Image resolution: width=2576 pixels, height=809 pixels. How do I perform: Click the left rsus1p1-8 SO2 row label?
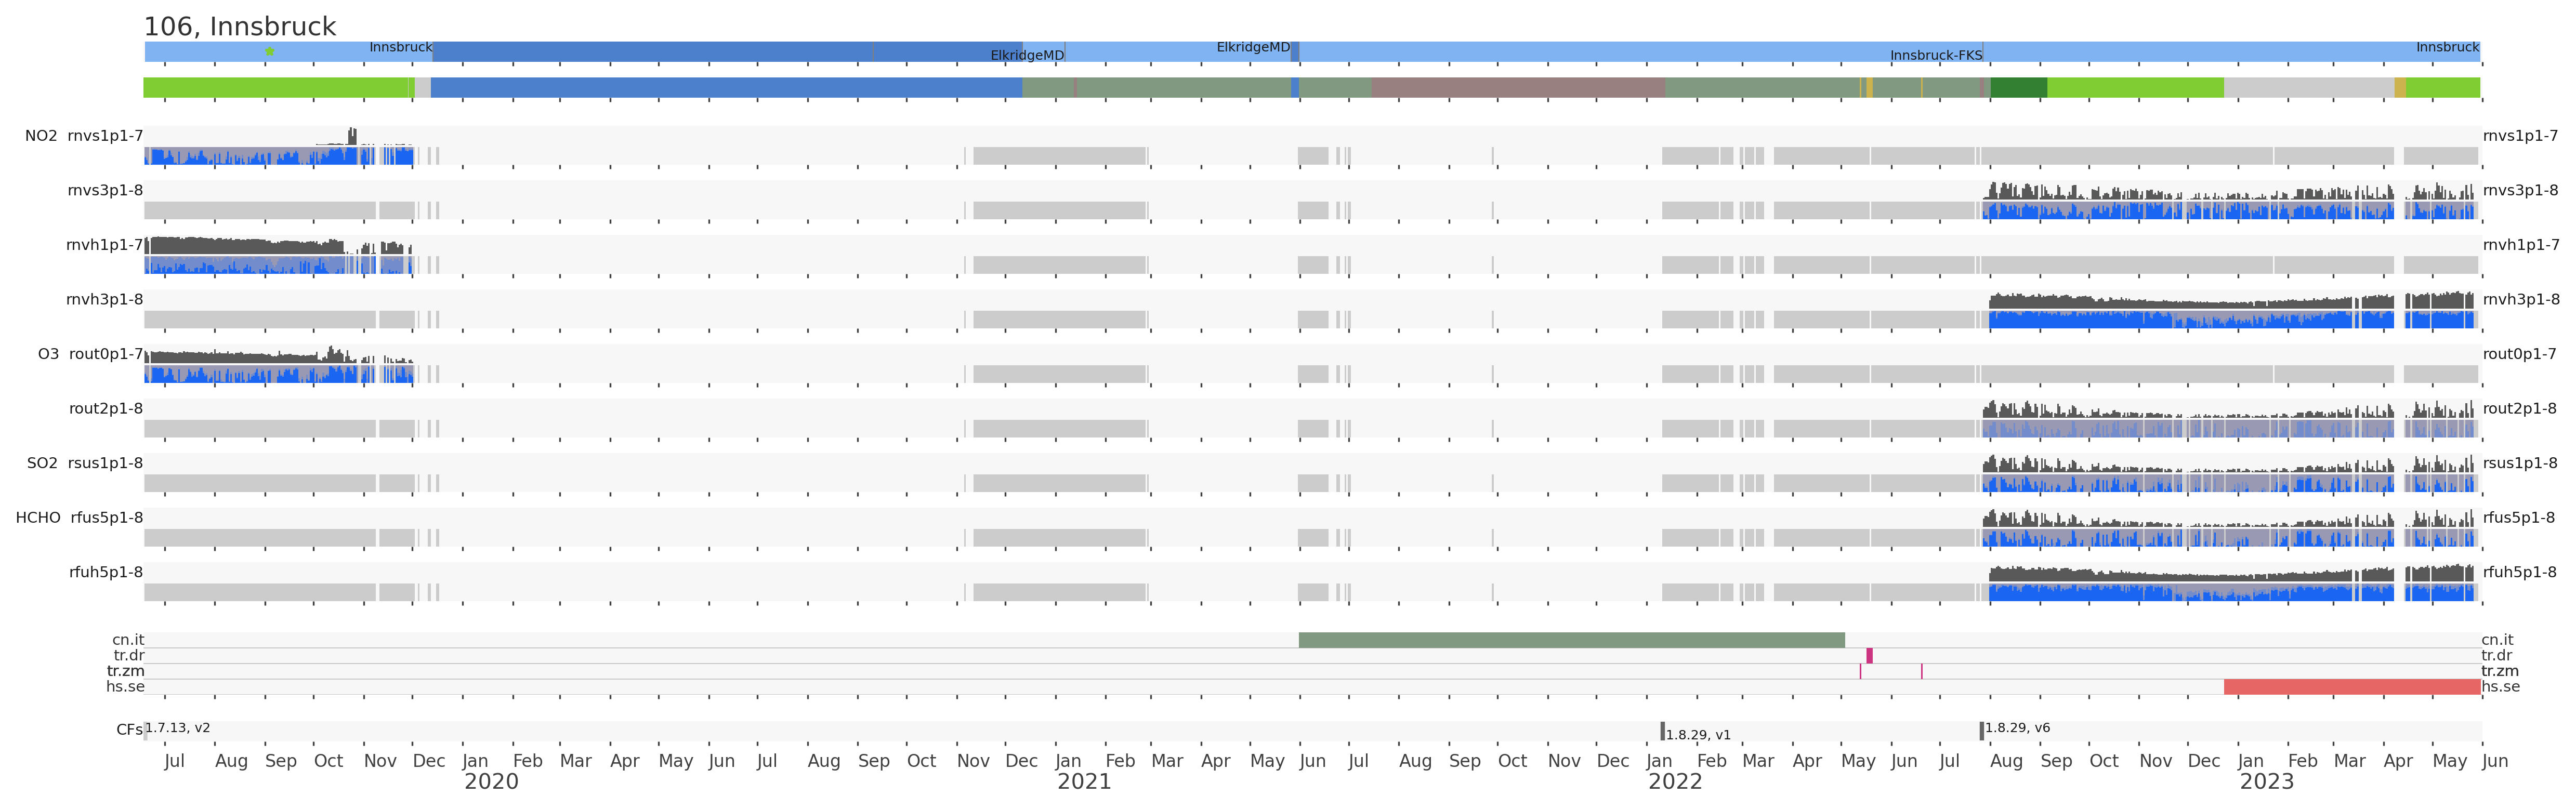coord(105,463)
